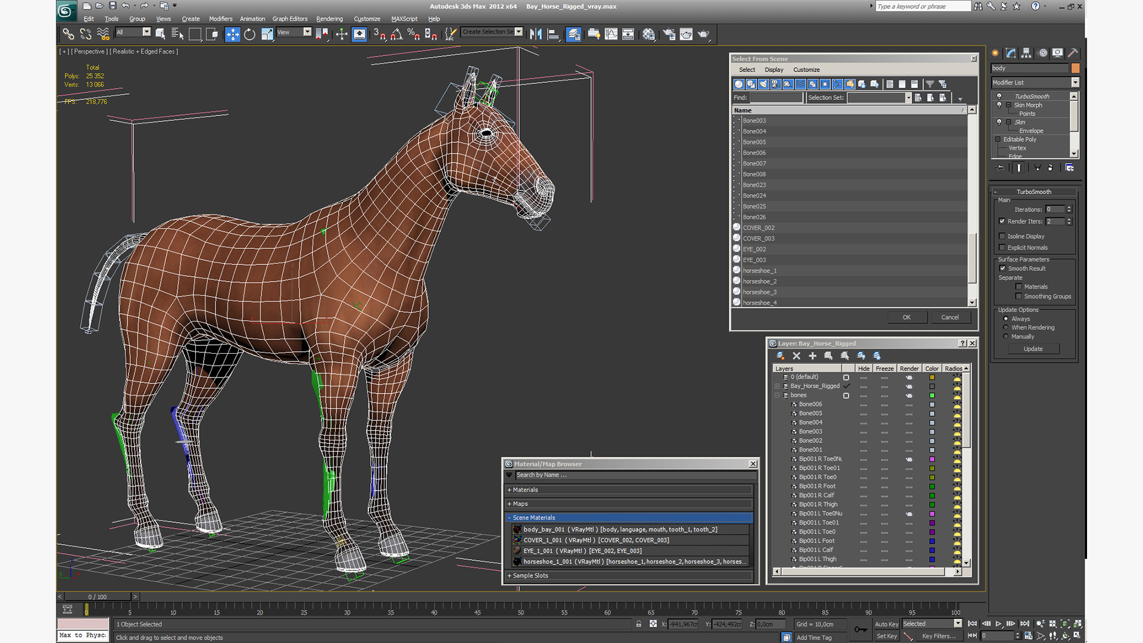Screen dimensions: 1143x643
Task: Open the Manage Layers toolbar icon
Action: tap(574, 34)
